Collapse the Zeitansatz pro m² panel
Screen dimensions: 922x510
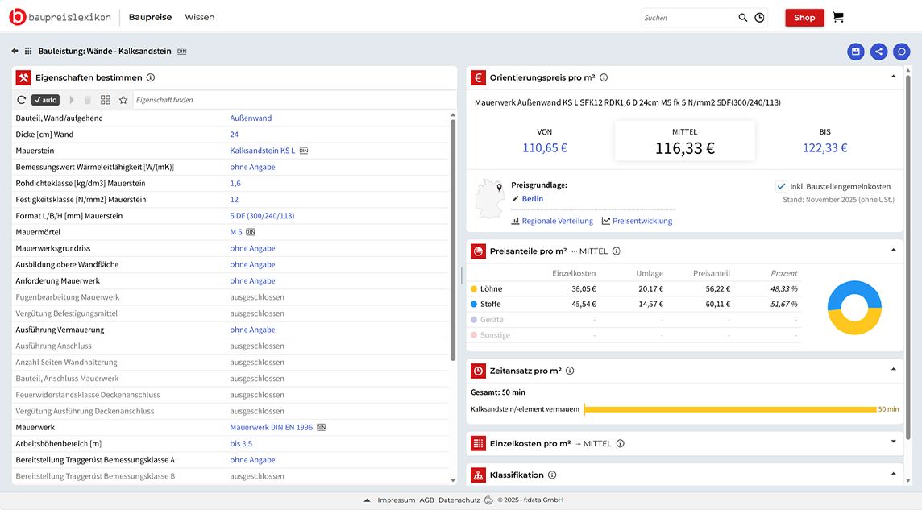(893, 370)
